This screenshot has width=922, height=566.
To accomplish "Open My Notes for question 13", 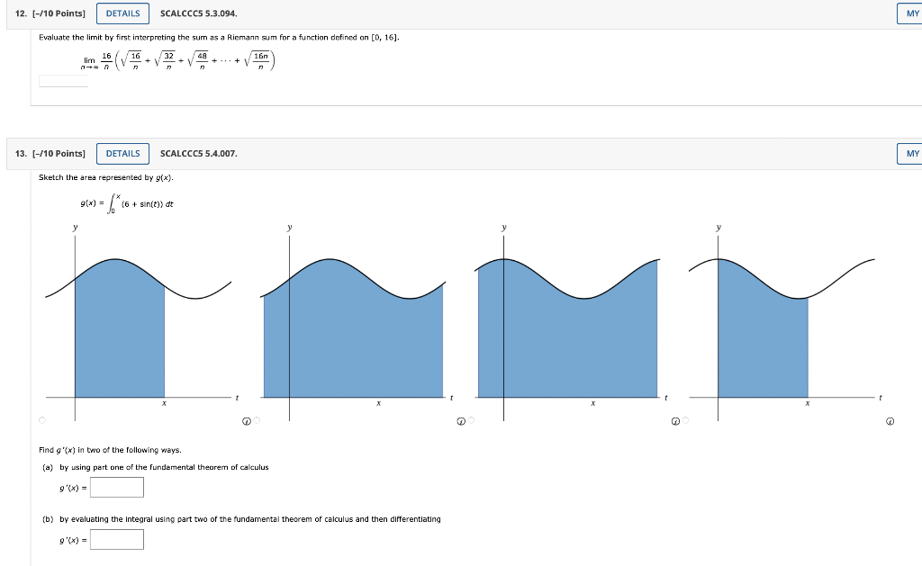I will pyautogui.click(x=910, y=153).
